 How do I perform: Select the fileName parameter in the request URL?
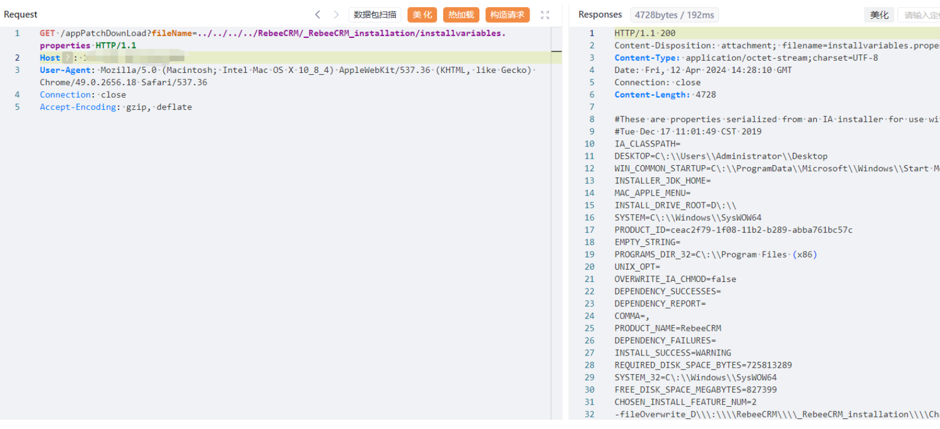(x=172, y=33)
